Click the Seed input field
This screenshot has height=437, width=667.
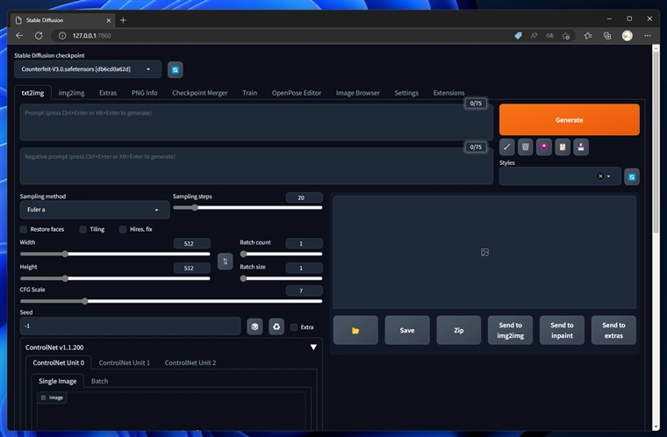tap(130, 326)
